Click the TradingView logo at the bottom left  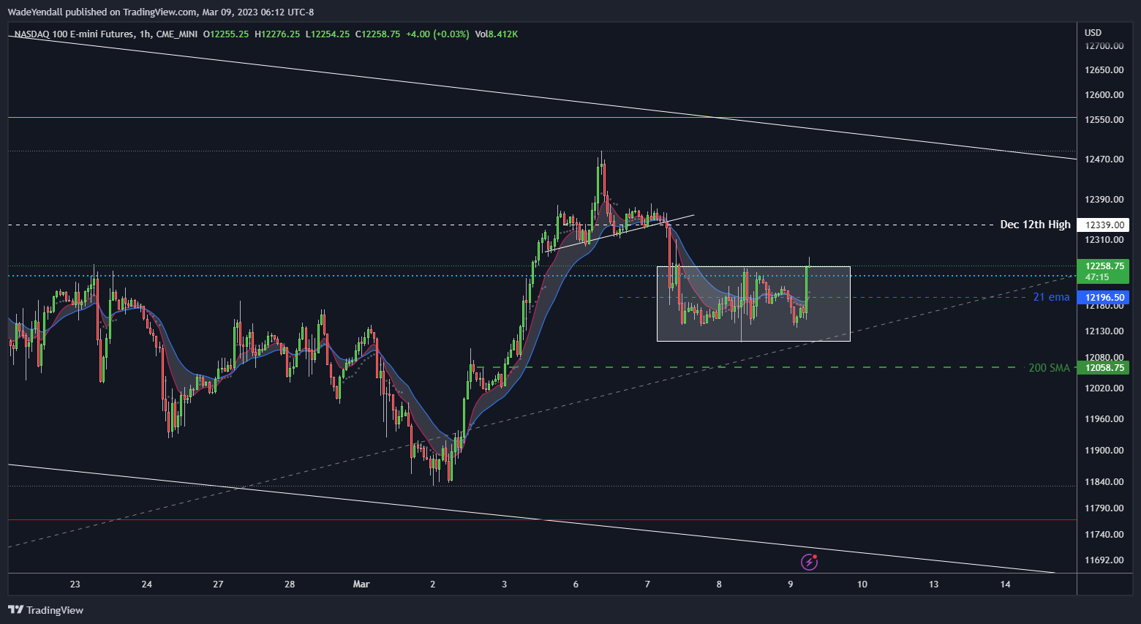(45, 610)
